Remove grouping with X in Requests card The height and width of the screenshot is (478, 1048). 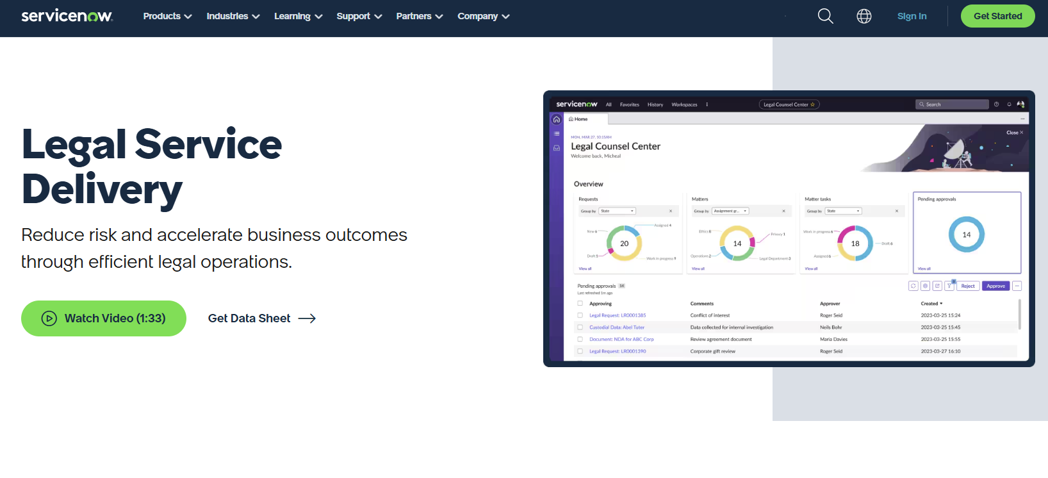click(x=671, y=211)
